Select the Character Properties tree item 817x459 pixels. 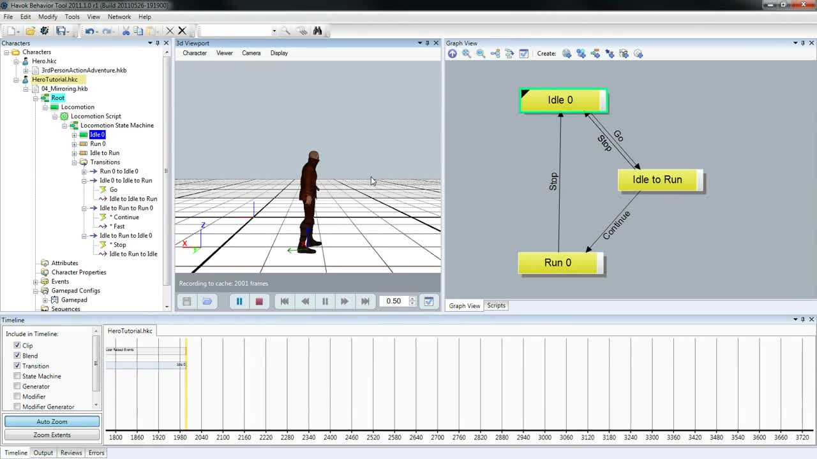click(79, 272)
